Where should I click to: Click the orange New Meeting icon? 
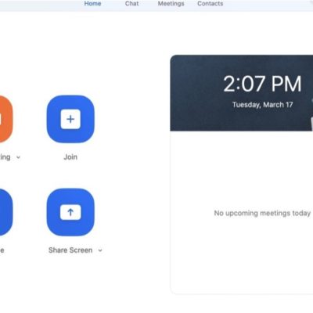click(5, 119)
